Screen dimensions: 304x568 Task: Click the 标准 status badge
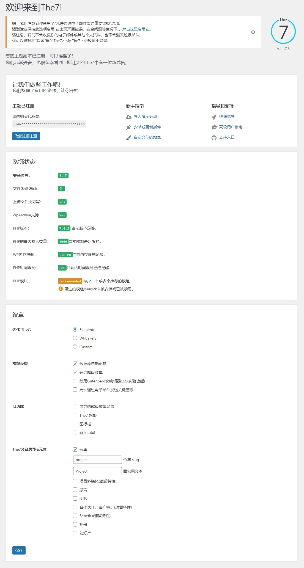pos(63,175)
